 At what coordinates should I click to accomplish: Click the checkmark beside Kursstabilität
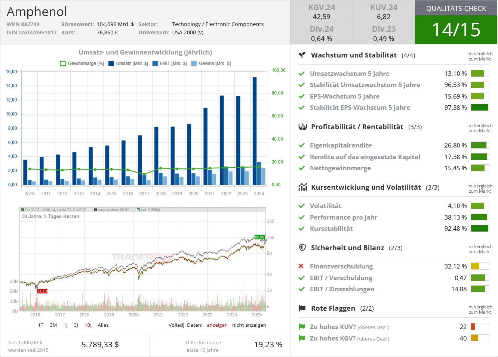tap(302, 229)
